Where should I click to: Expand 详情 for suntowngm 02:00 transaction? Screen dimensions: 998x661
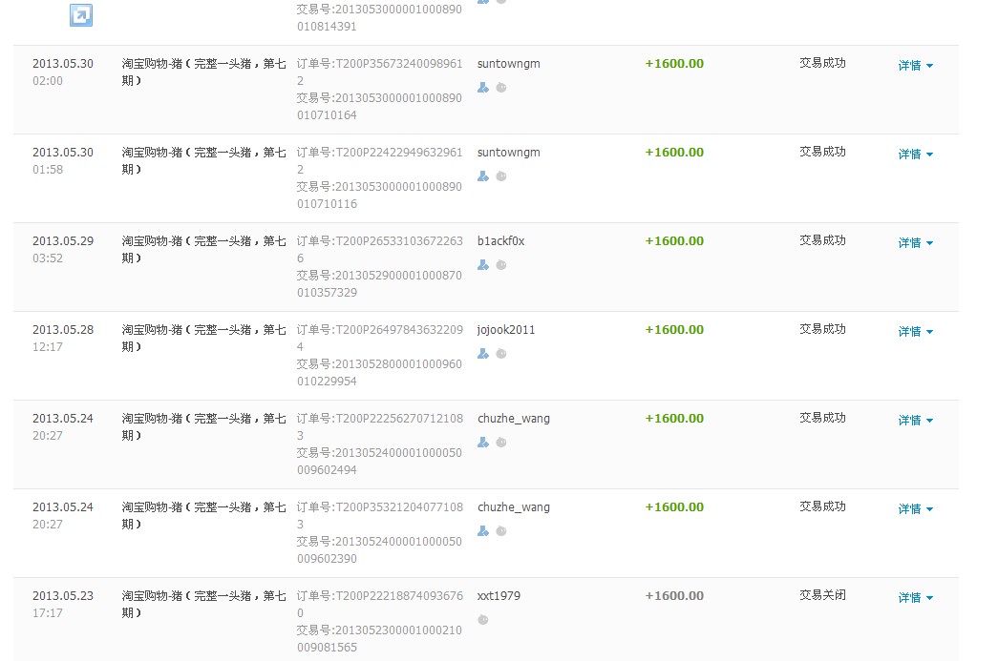pos(915,66)
